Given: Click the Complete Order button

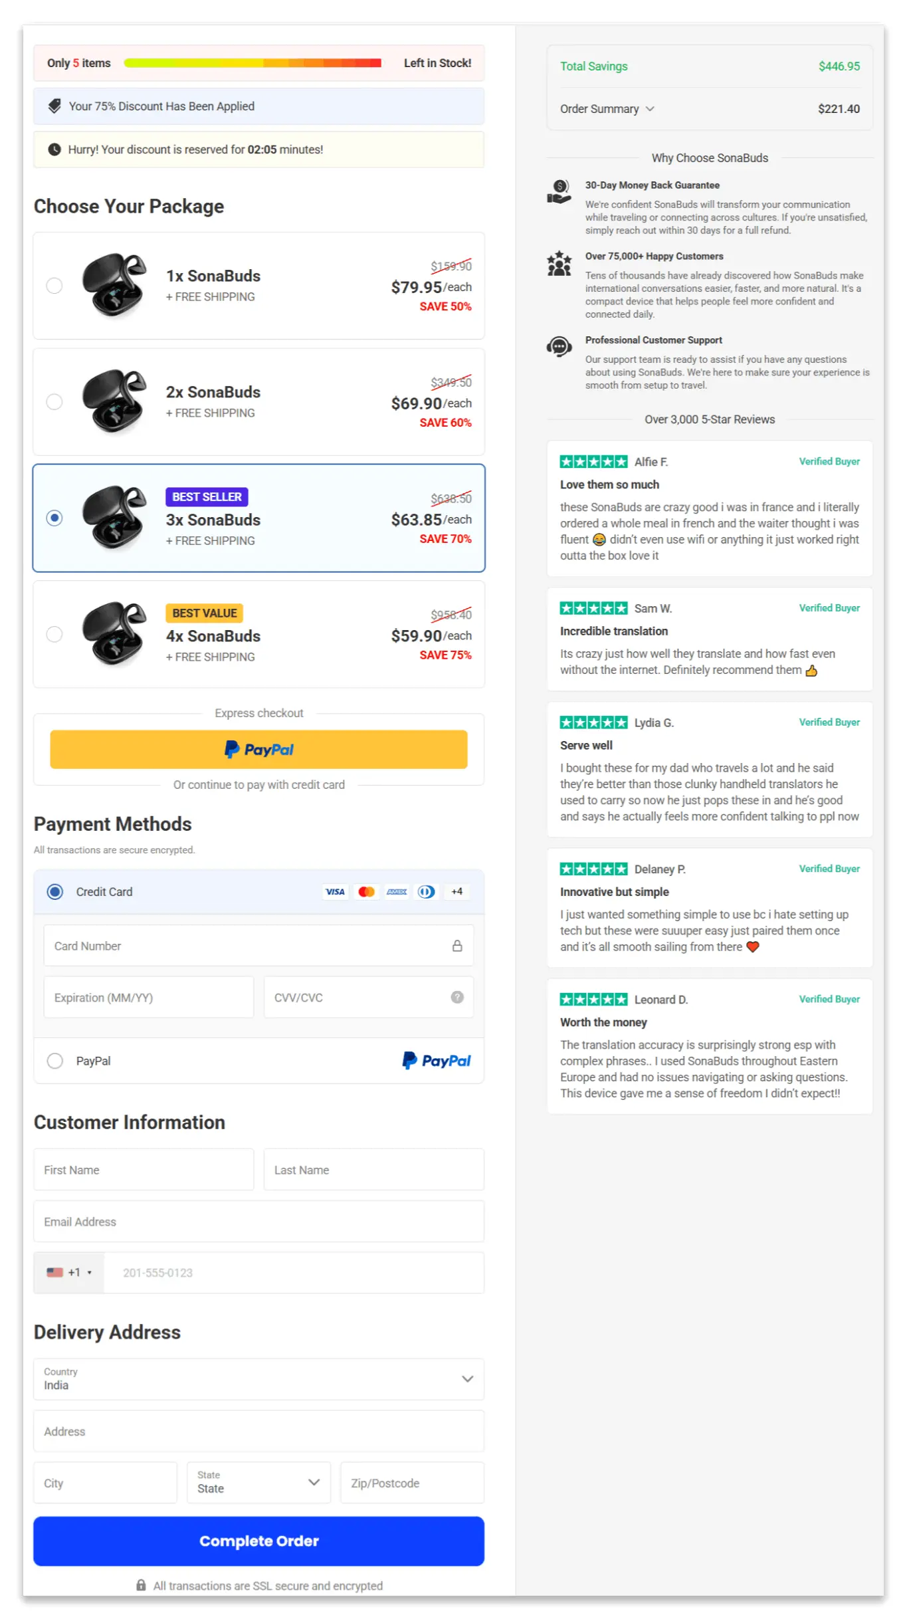Looking at the screenshot, I should tap(258, 1541).
